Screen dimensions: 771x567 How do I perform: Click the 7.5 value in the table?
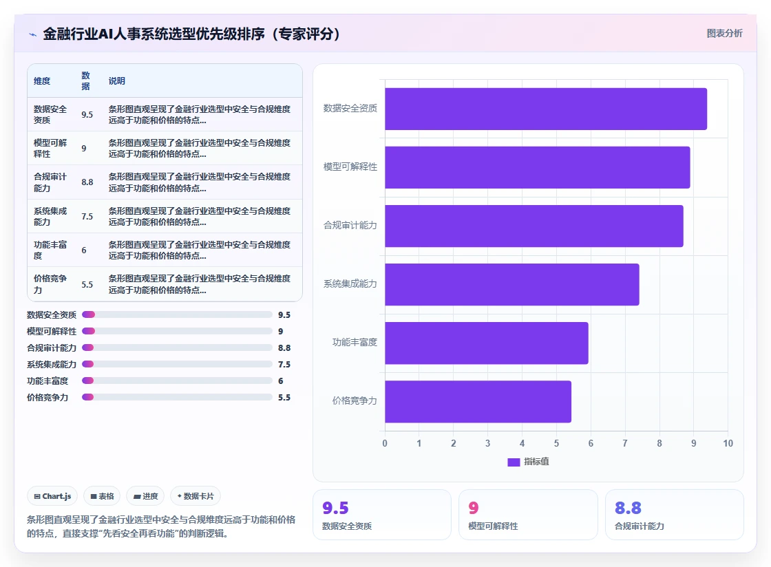click(87, 216)
